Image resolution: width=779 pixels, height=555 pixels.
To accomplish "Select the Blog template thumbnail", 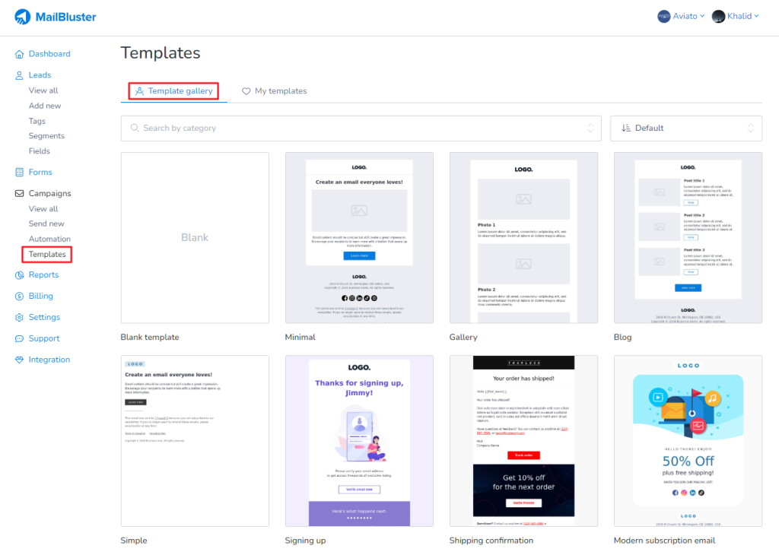I will [x=688, y=236].
